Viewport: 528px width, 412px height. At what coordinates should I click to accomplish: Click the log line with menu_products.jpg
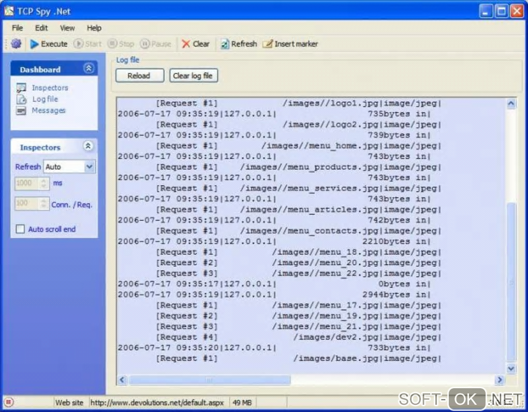point(298,167)
